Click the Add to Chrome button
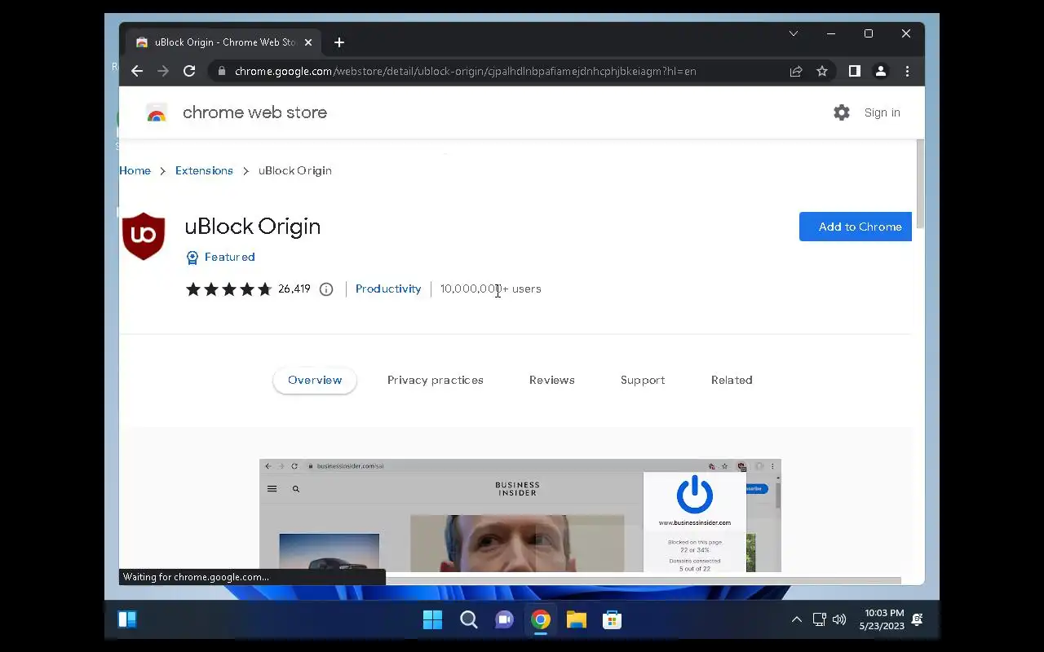1044x652 pixels. 856,227
